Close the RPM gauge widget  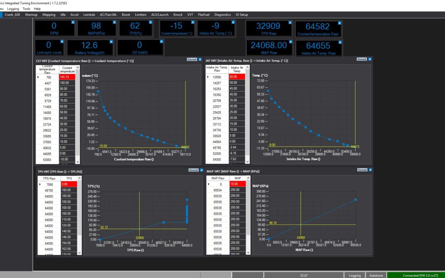[x=73, y=22]
